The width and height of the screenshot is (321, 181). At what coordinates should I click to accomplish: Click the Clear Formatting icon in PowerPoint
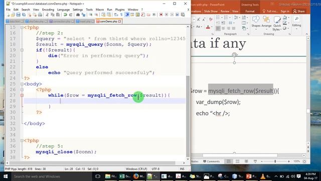[x=211, y=19]
